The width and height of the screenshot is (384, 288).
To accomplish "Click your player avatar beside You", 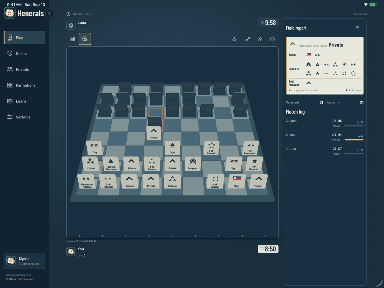I will point(71,252).
